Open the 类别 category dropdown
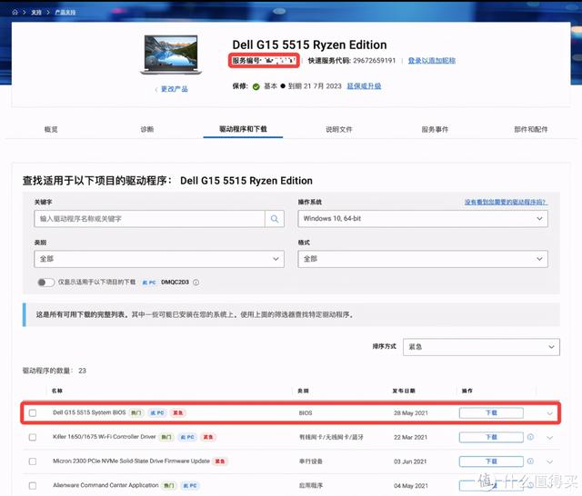 click(159, 259)
